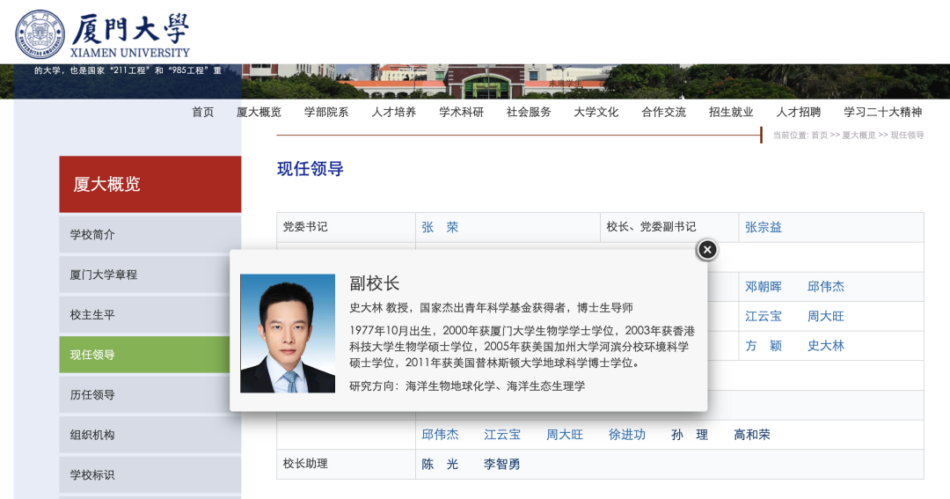Click the Xiamen University logo emblem
Screen dimensions: 950x499
pos(40,33)
